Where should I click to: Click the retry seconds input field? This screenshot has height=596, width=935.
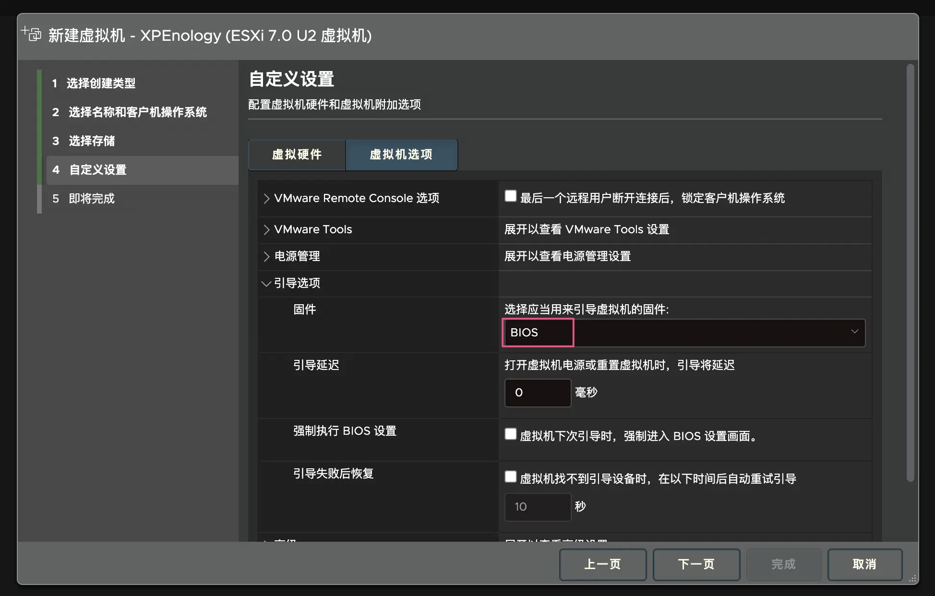pos(538,507)
